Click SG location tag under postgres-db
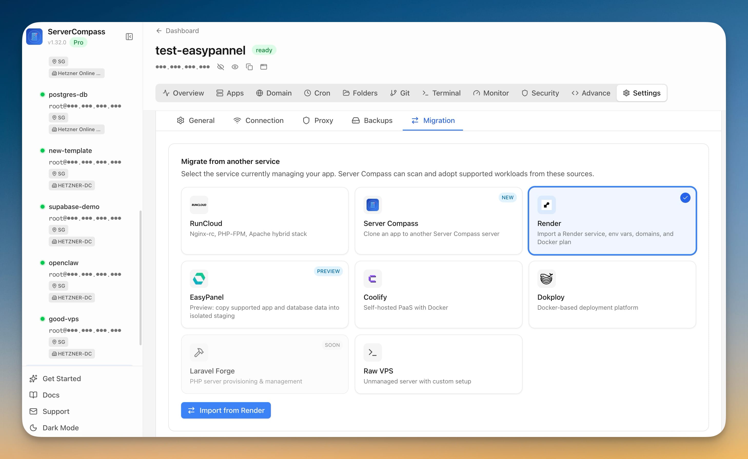This screenshot has height=459, width=748. [58, 118]
